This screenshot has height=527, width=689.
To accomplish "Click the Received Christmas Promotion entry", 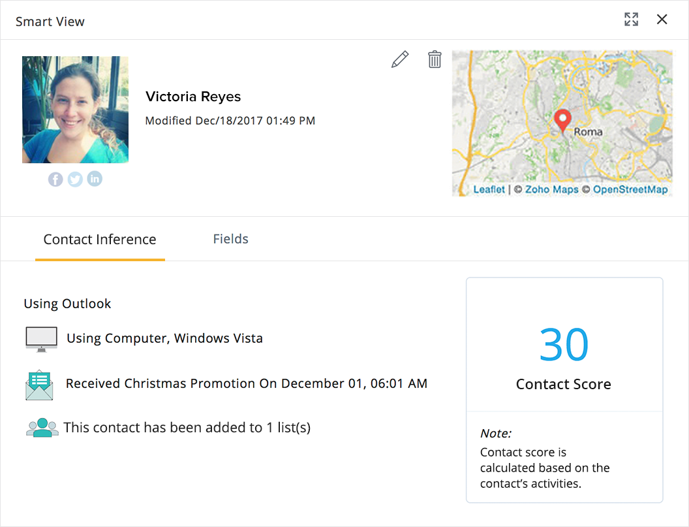I will pos(247,384).
